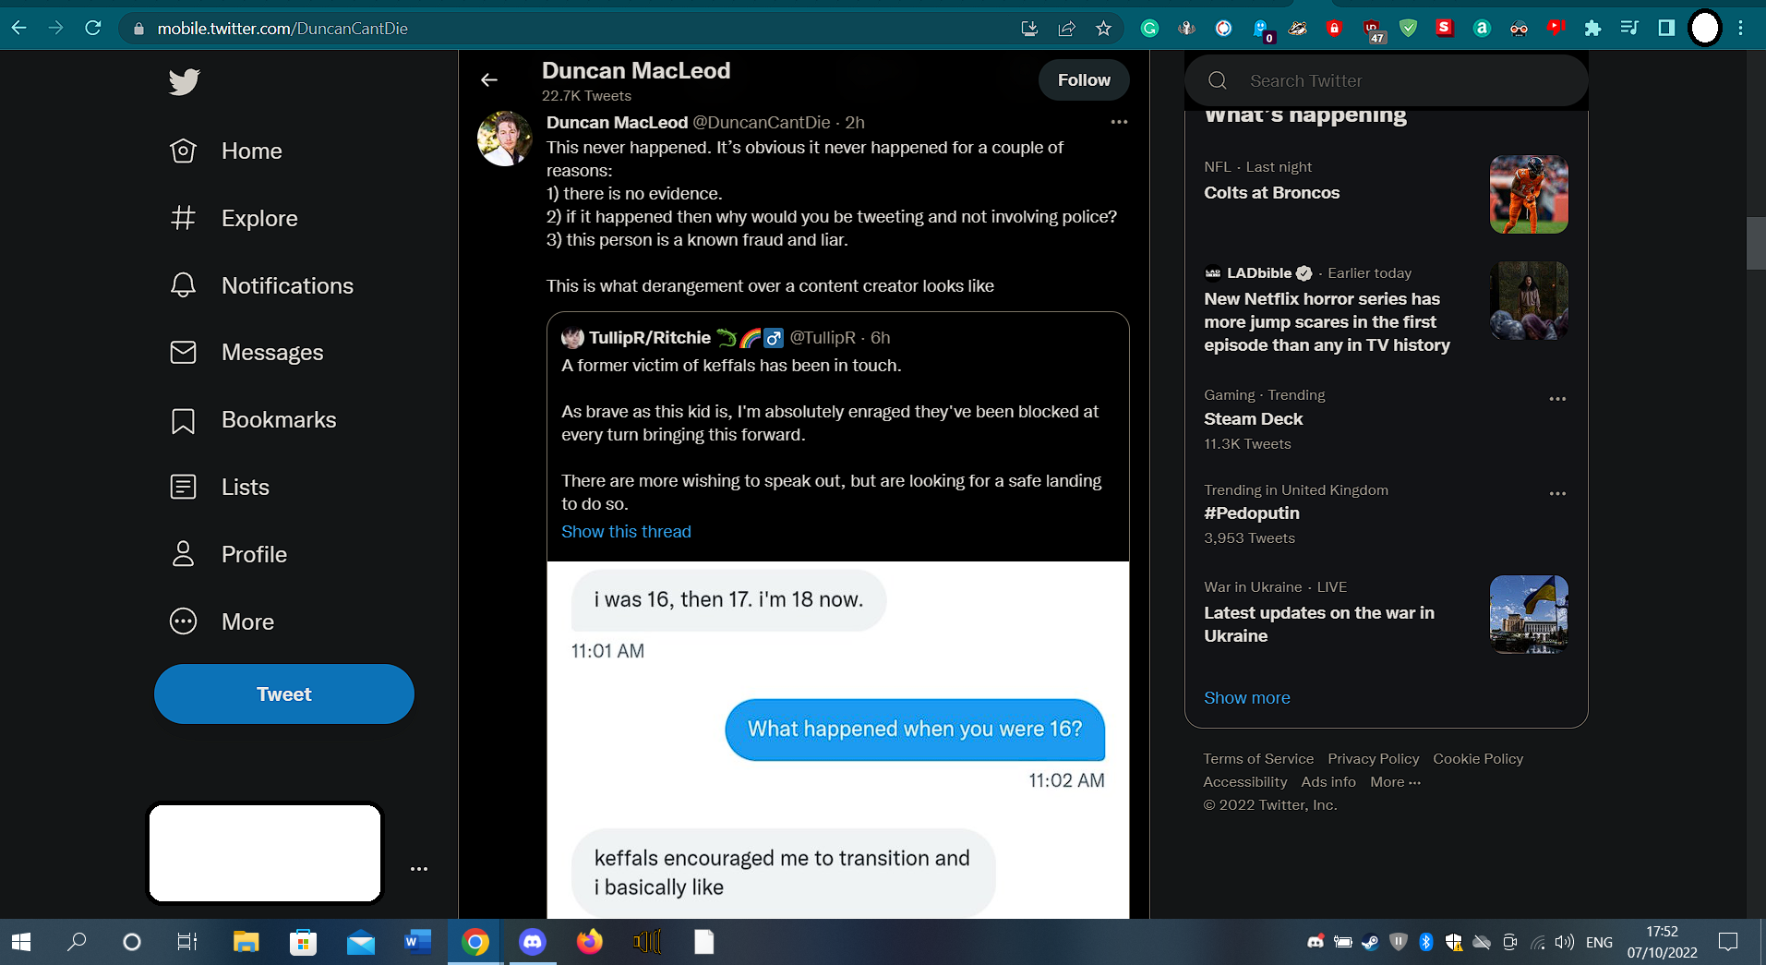1766x965 pixels.
Task: Open the Colts at Broncos thumbnail
Action: (x=1529, y=194)
